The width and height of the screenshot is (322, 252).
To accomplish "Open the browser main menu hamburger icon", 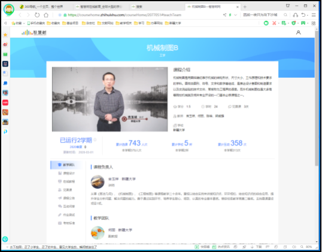I will point(314,15).
